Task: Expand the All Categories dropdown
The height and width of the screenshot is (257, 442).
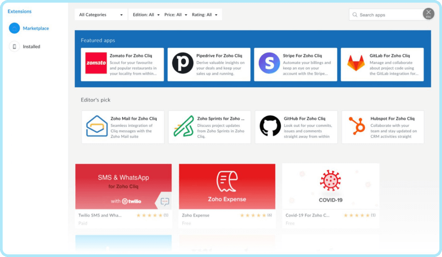Action: pyautogui.click(x=101, y=15)
